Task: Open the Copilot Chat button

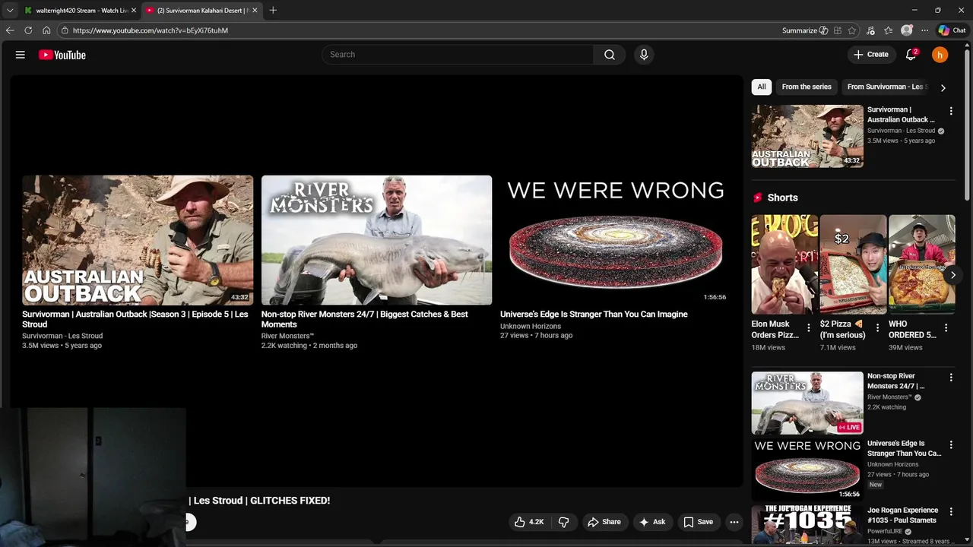Action: click(x=952, y=30)
